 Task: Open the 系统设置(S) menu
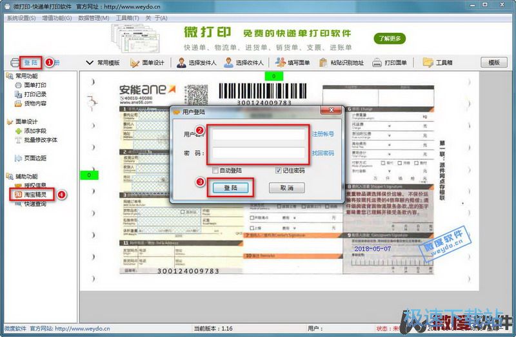(x=21, y=18)
